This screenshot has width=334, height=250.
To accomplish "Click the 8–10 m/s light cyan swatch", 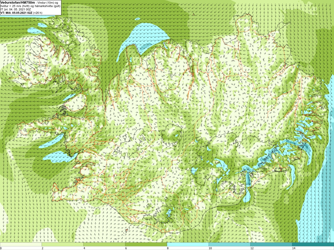I will 188,245.
